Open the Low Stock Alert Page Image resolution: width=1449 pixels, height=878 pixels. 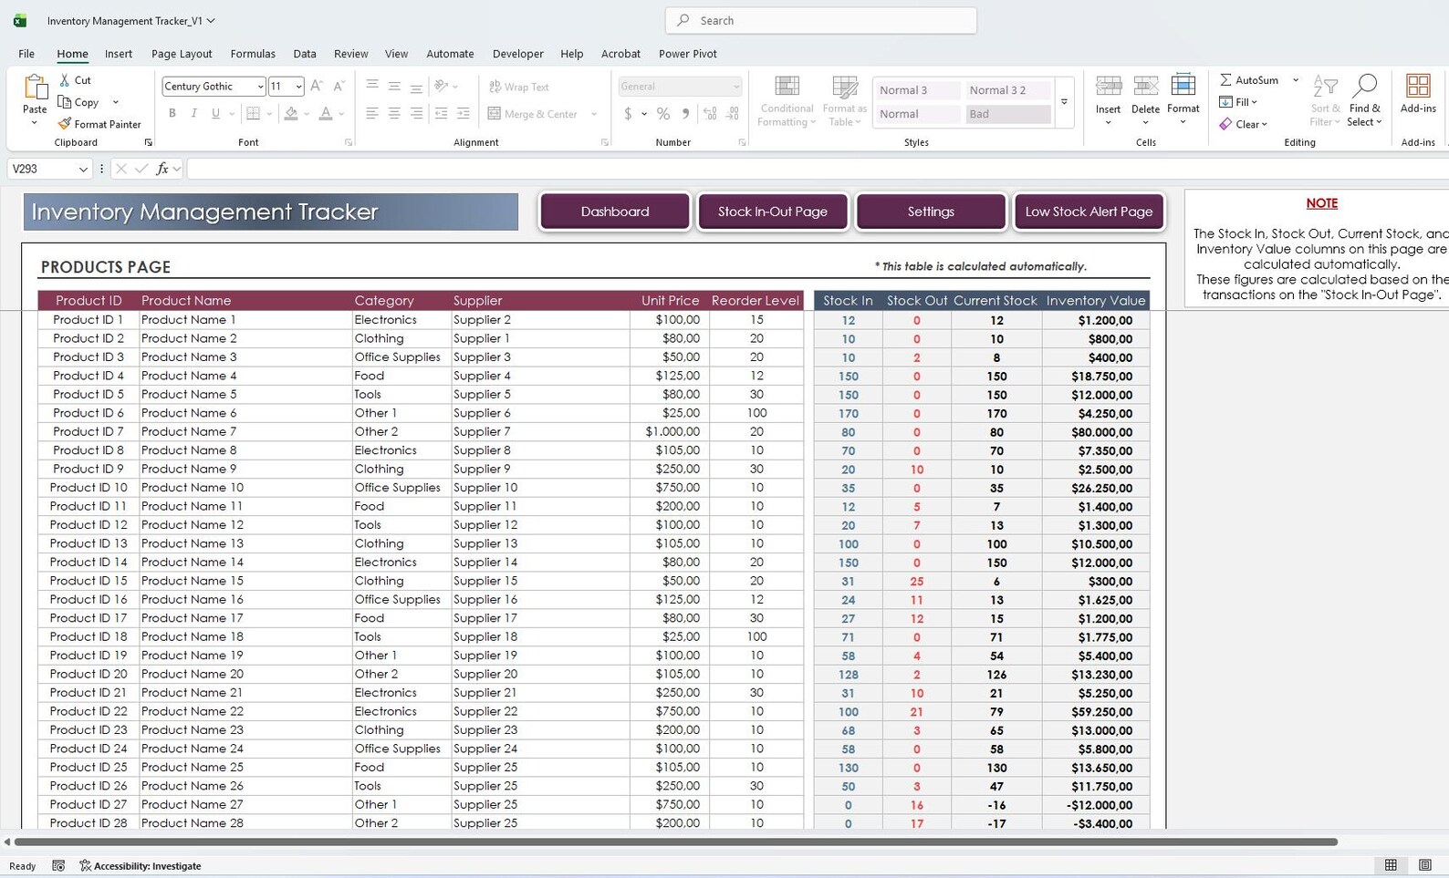point(1089,212)
